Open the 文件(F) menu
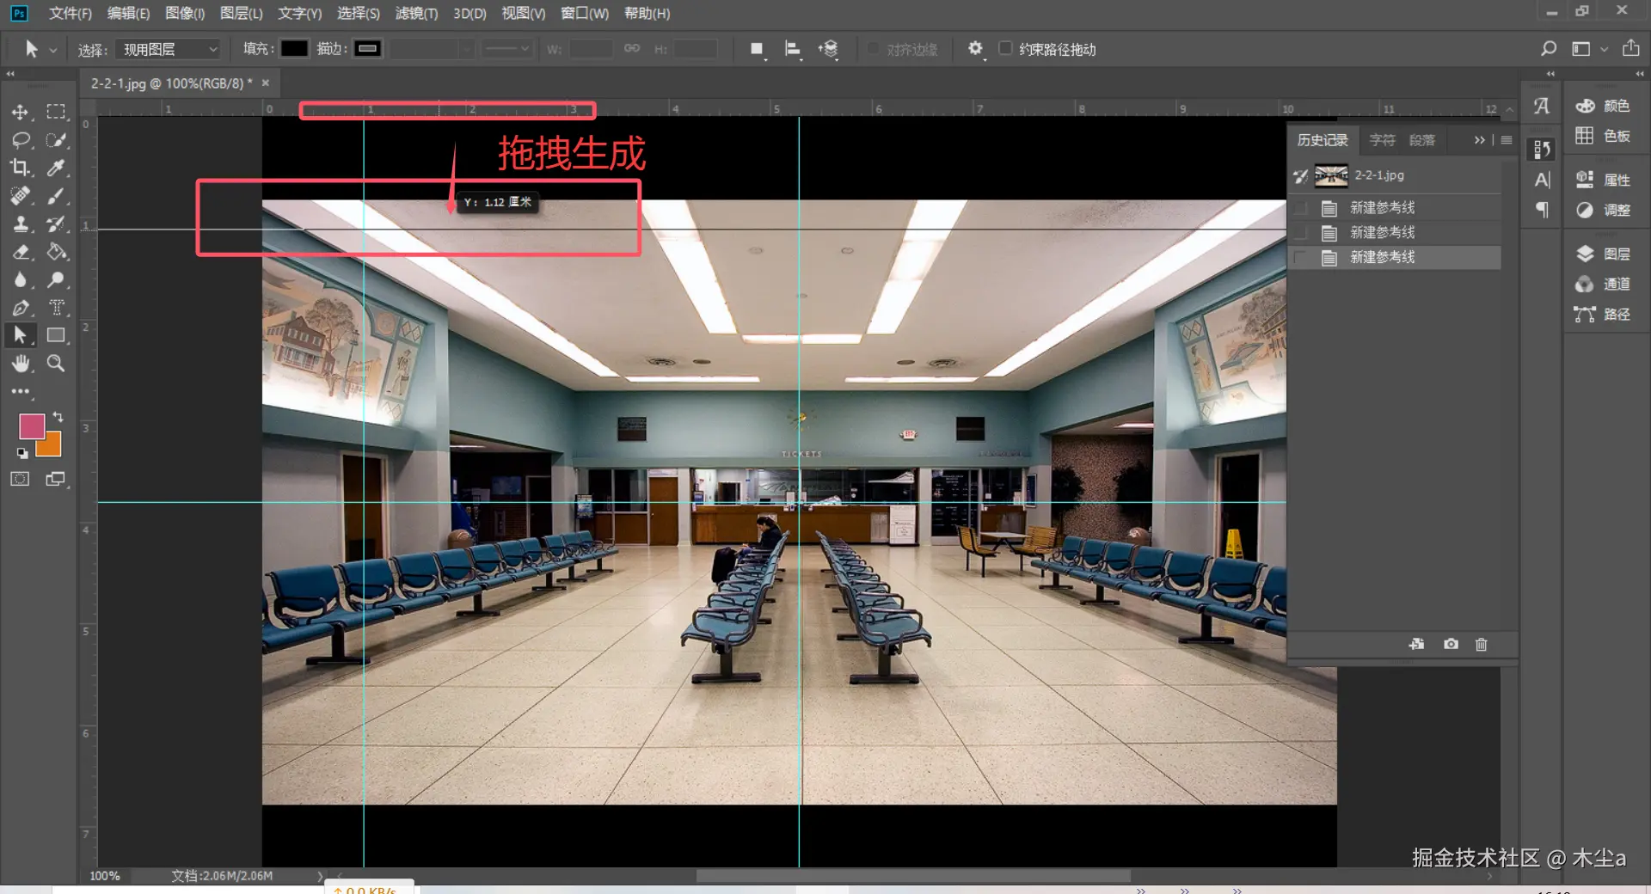The width and height of the screenshot is (1651, 894). coord(70,13)
